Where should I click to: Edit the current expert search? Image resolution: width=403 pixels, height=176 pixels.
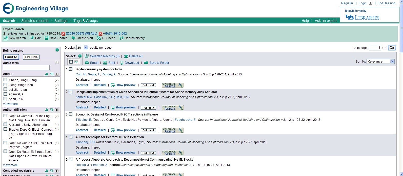pyautogui.click(x=35, y=38)
